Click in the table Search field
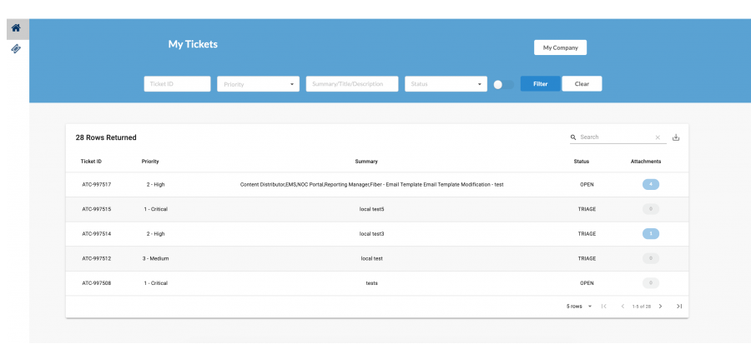This screenshot has height=359, width=751. pyautogui.click(x=613, y=137)
